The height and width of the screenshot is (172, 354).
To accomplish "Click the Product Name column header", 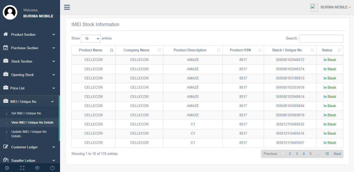I will (94, 50).
